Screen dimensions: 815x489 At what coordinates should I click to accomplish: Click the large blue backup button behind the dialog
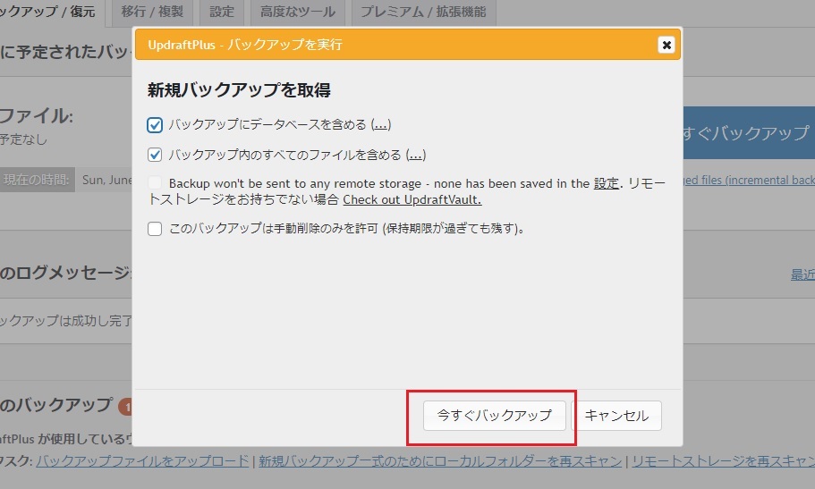click(748, 133)
